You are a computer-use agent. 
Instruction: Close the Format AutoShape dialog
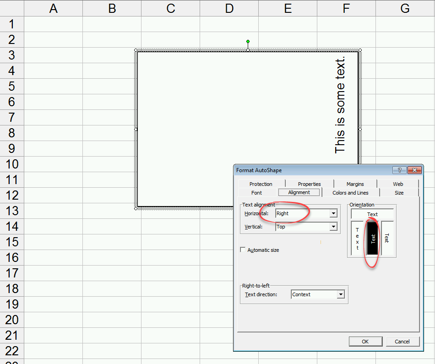pos(414,170)
